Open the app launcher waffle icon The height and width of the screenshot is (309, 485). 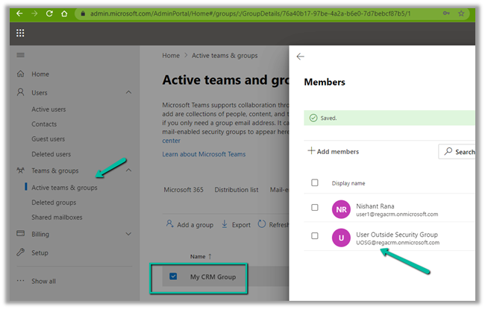pos(19,33)
